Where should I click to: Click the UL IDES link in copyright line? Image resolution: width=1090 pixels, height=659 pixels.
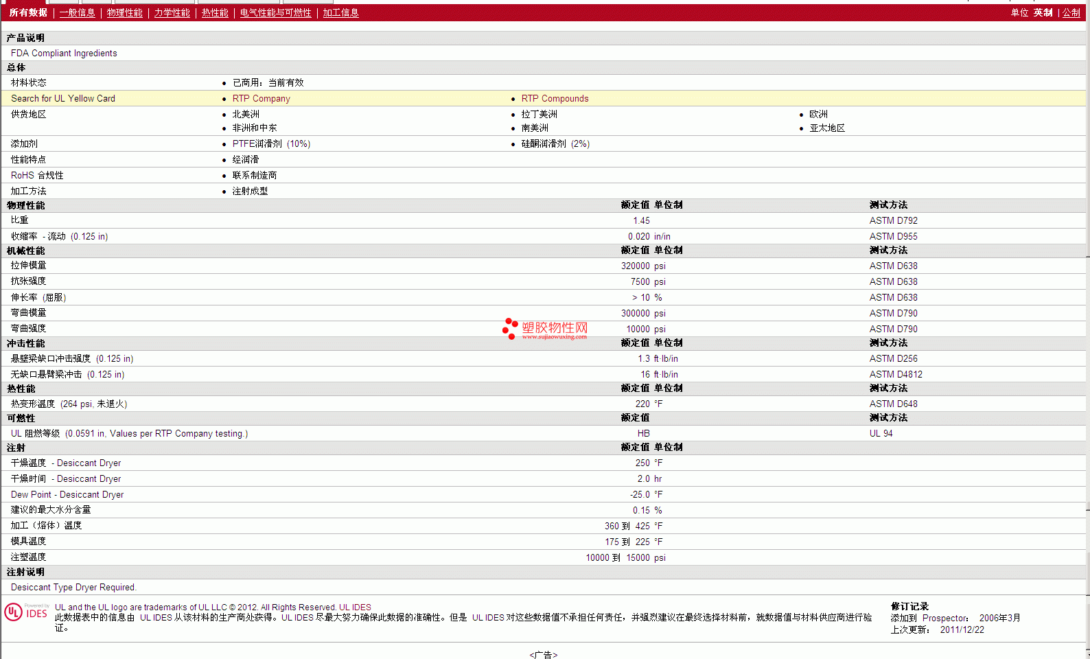355,608
